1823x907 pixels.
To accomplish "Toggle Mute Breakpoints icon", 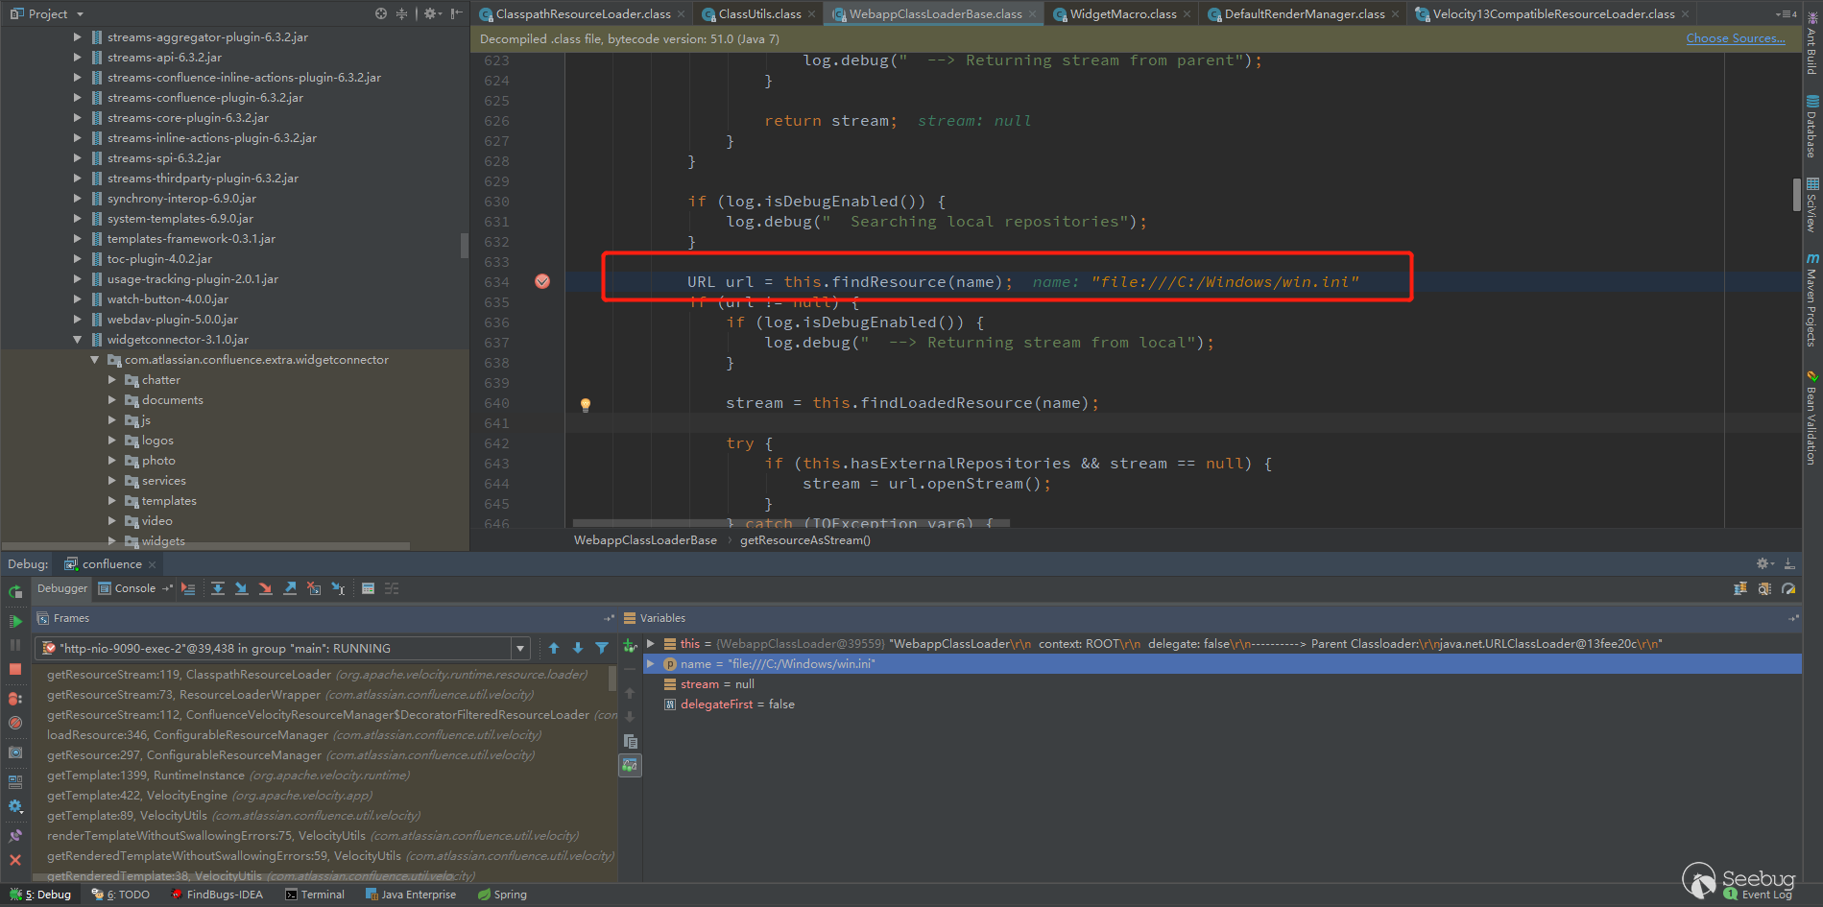I will click(15, 723).
